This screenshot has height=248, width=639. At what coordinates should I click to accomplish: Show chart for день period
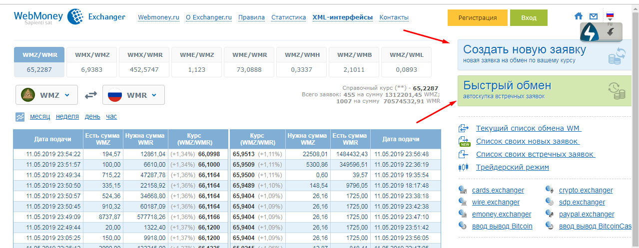[x=92, y=117]
